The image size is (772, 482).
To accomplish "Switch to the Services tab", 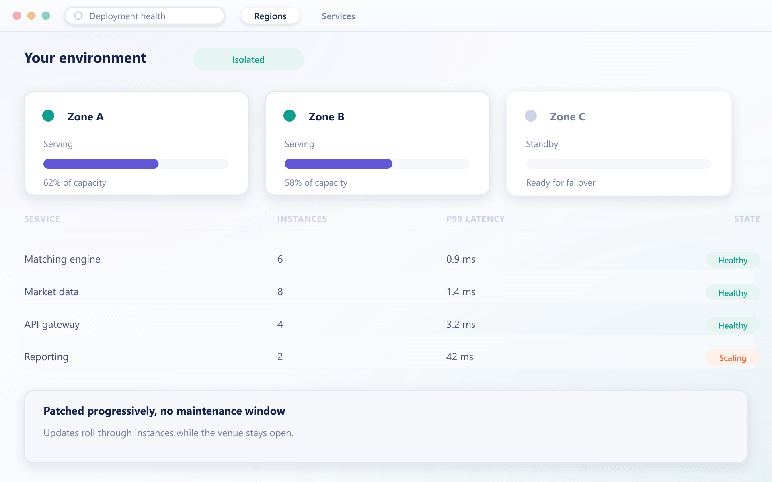I will (x=338, y=16).
